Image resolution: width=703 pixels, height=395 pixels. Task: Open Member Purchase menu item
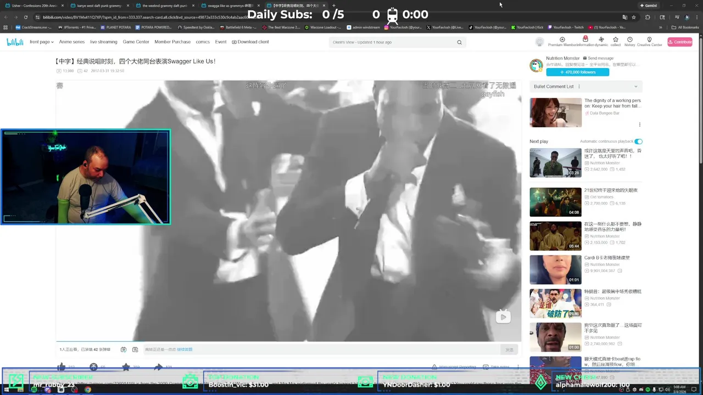pyautogui.click(x=172, y=42)
